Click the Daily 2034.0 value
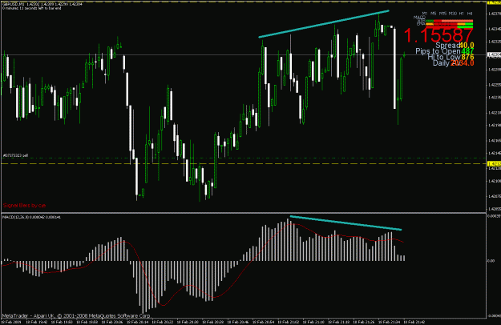 [463, 62]
